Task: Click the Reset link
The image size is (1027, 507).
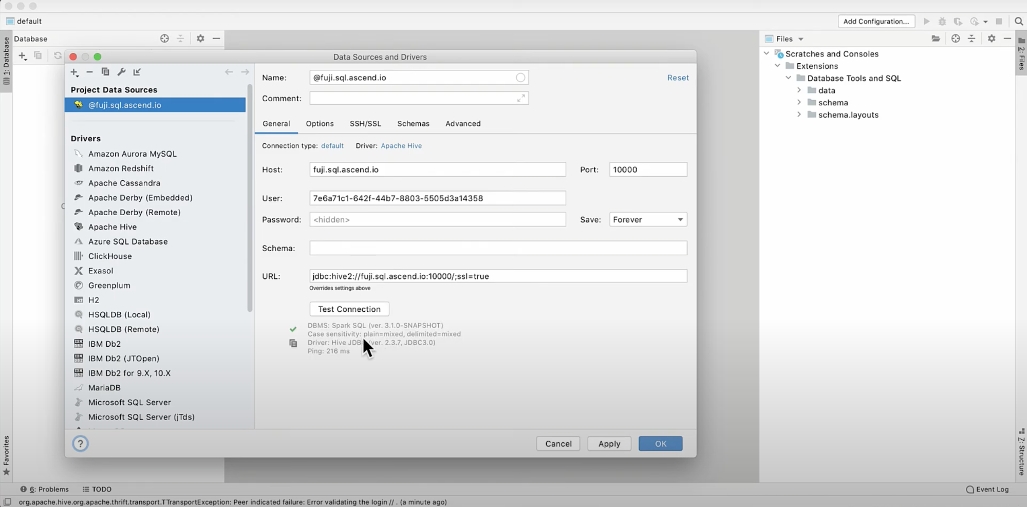Action: 678,78
